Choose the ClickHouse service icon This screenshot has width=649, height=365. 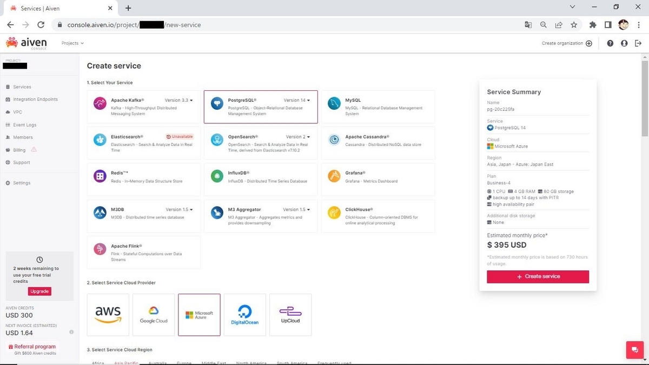[334, 213]
